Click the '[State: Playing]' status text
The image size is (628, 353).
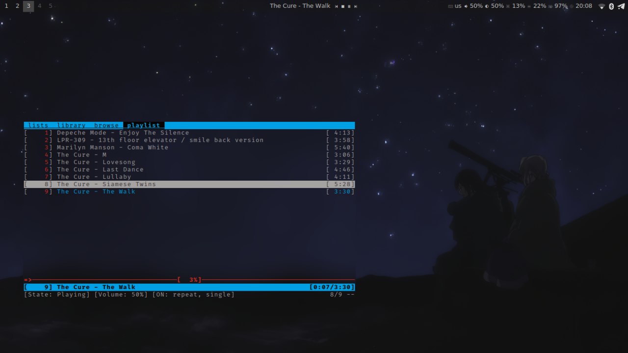point(57,295)
